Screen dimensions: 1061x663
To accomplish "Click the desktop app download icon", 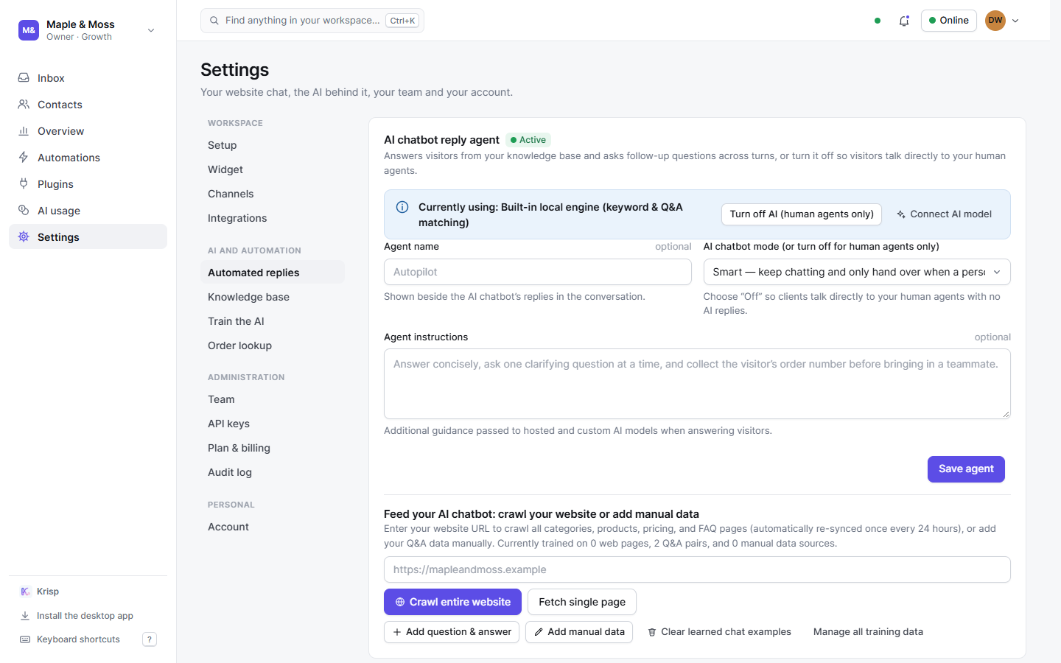I will point(25,616).
